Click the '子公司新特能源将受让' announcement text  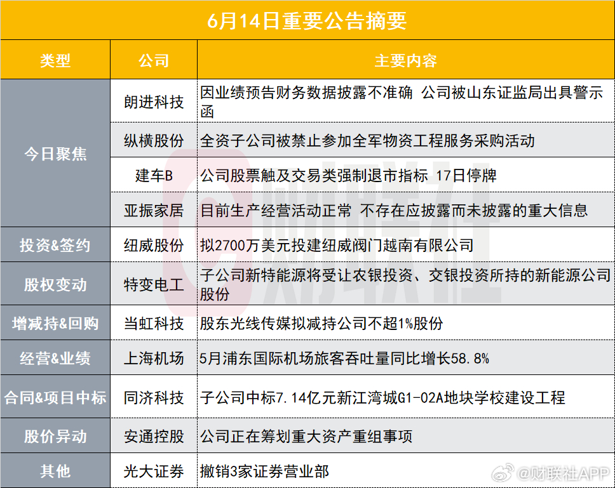click(x=405, y=284)
